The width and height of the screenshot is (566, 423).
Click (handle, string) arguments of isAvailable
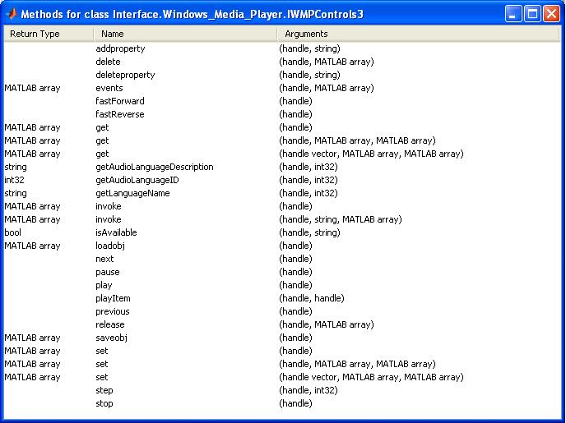(309, 232)
